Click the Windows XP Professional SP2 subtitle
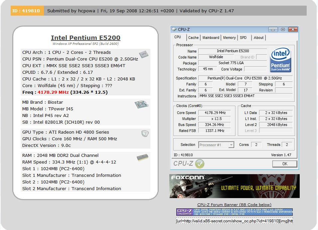The image size is (318, 230). 85,44
